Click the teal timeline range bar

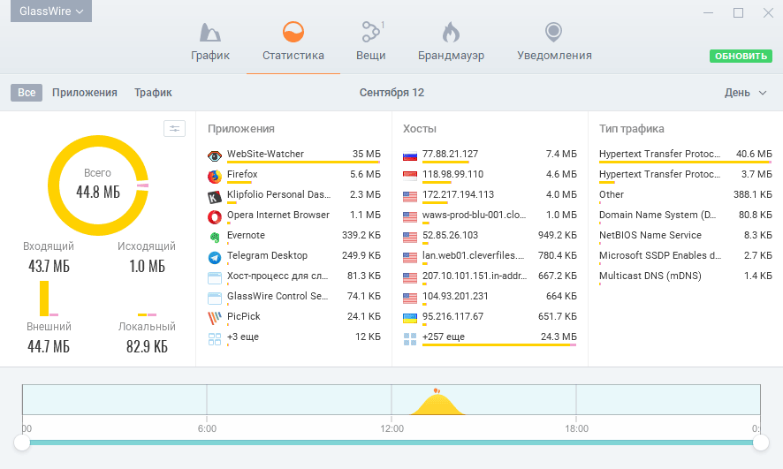(391, 443)
